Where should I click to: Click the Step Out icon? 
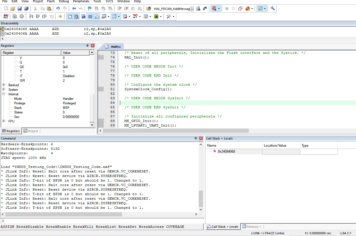point(44,16)
